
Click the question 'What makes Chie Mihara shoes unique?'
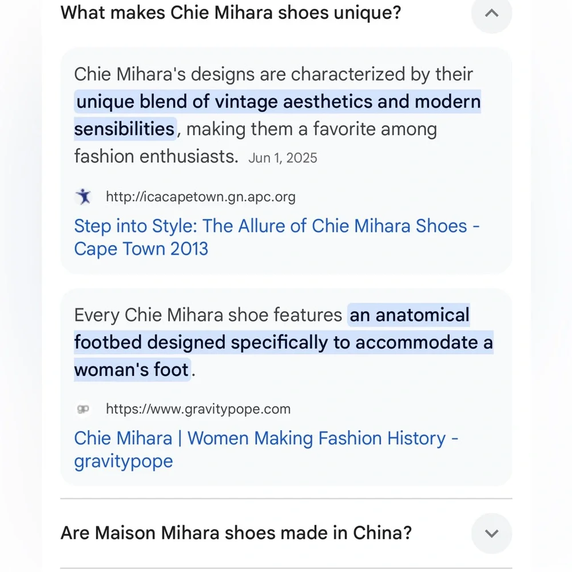(232, 13)
